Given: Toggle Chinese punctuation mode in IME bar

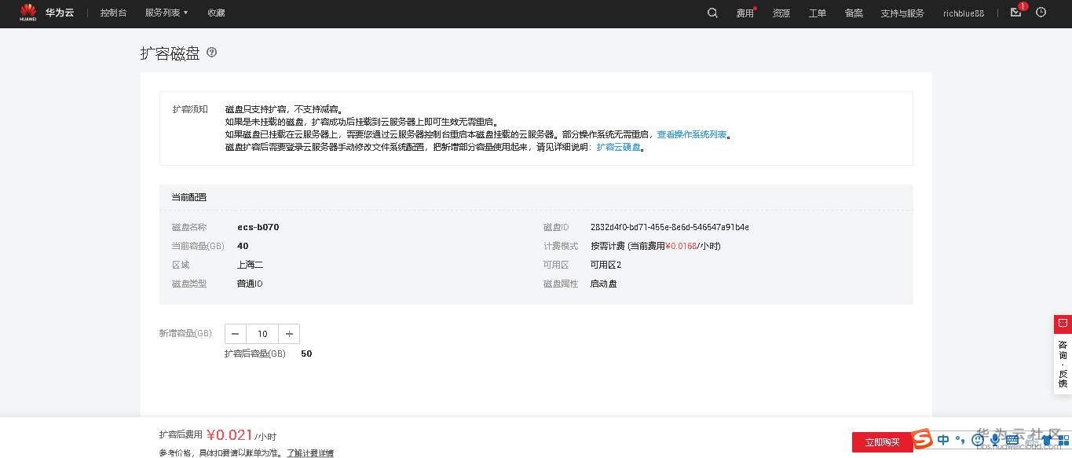Looking at the screenshot, I should click(960, 440).
